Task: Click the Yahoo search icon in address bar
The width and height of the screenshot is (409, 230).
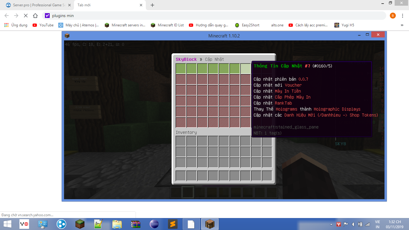Action: pos(47,16)
